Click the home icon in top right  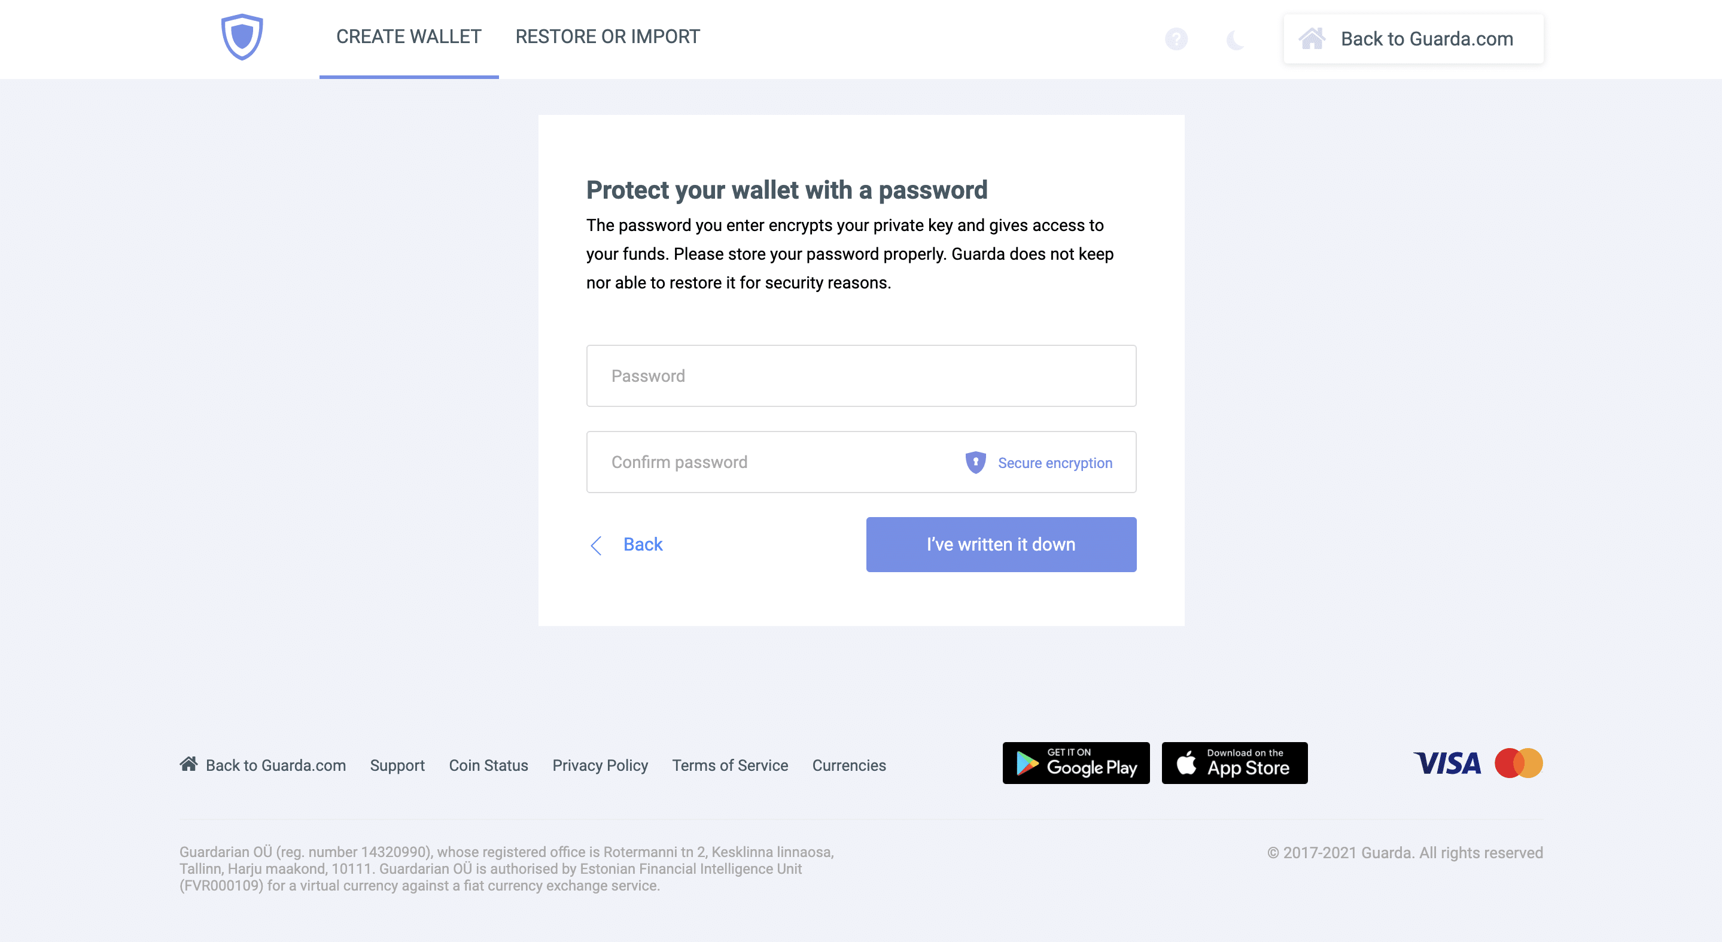tap(1310, 38)
